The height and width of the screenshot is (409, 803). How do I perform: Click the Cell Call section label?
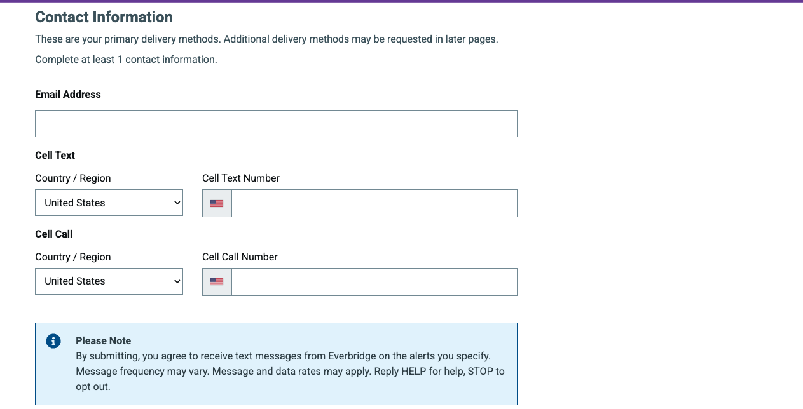(53, 234)
